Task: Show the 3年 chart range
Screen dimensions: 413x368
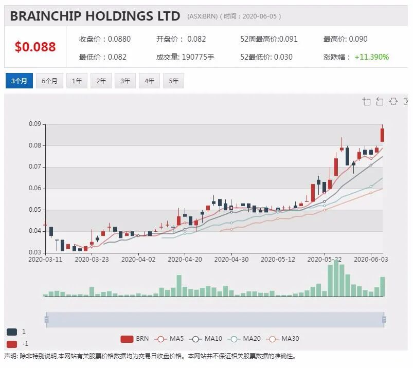Action: pos(125,81)
